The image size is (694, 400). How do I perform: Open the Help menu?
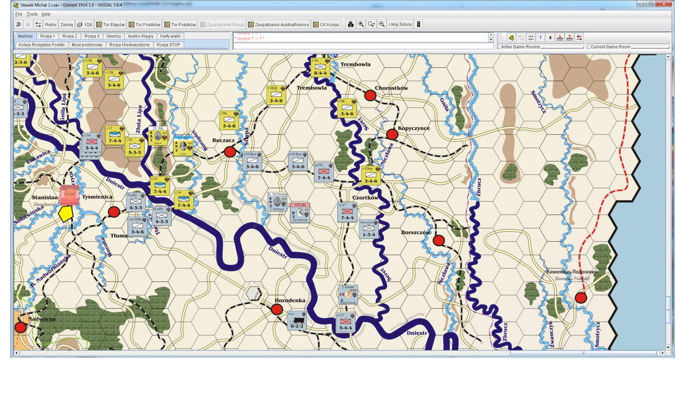tap(46, 14)
